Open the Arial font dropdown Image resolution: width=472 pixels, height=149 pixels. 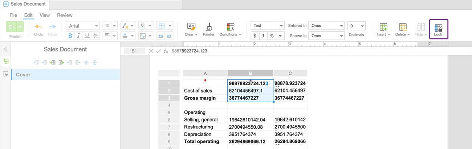click(82, 26)
